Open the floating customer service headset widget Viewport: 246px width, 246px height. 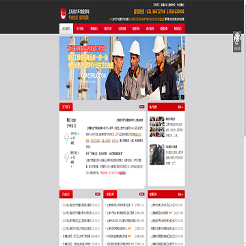pyautogui.click(x=237, y=42)
